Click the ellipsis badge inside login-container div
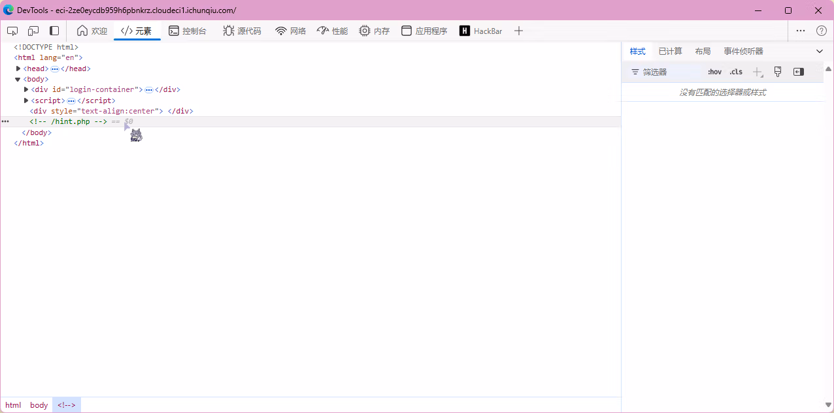 pos(149,90)
